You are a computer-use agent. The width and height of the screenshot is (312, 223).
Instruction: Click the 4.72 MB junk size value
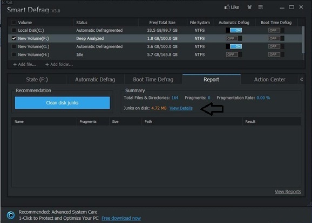[x=159, y=108]
